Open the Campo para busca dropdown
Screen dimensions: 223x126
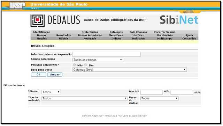pyautogui.click(x=98, y=60)
